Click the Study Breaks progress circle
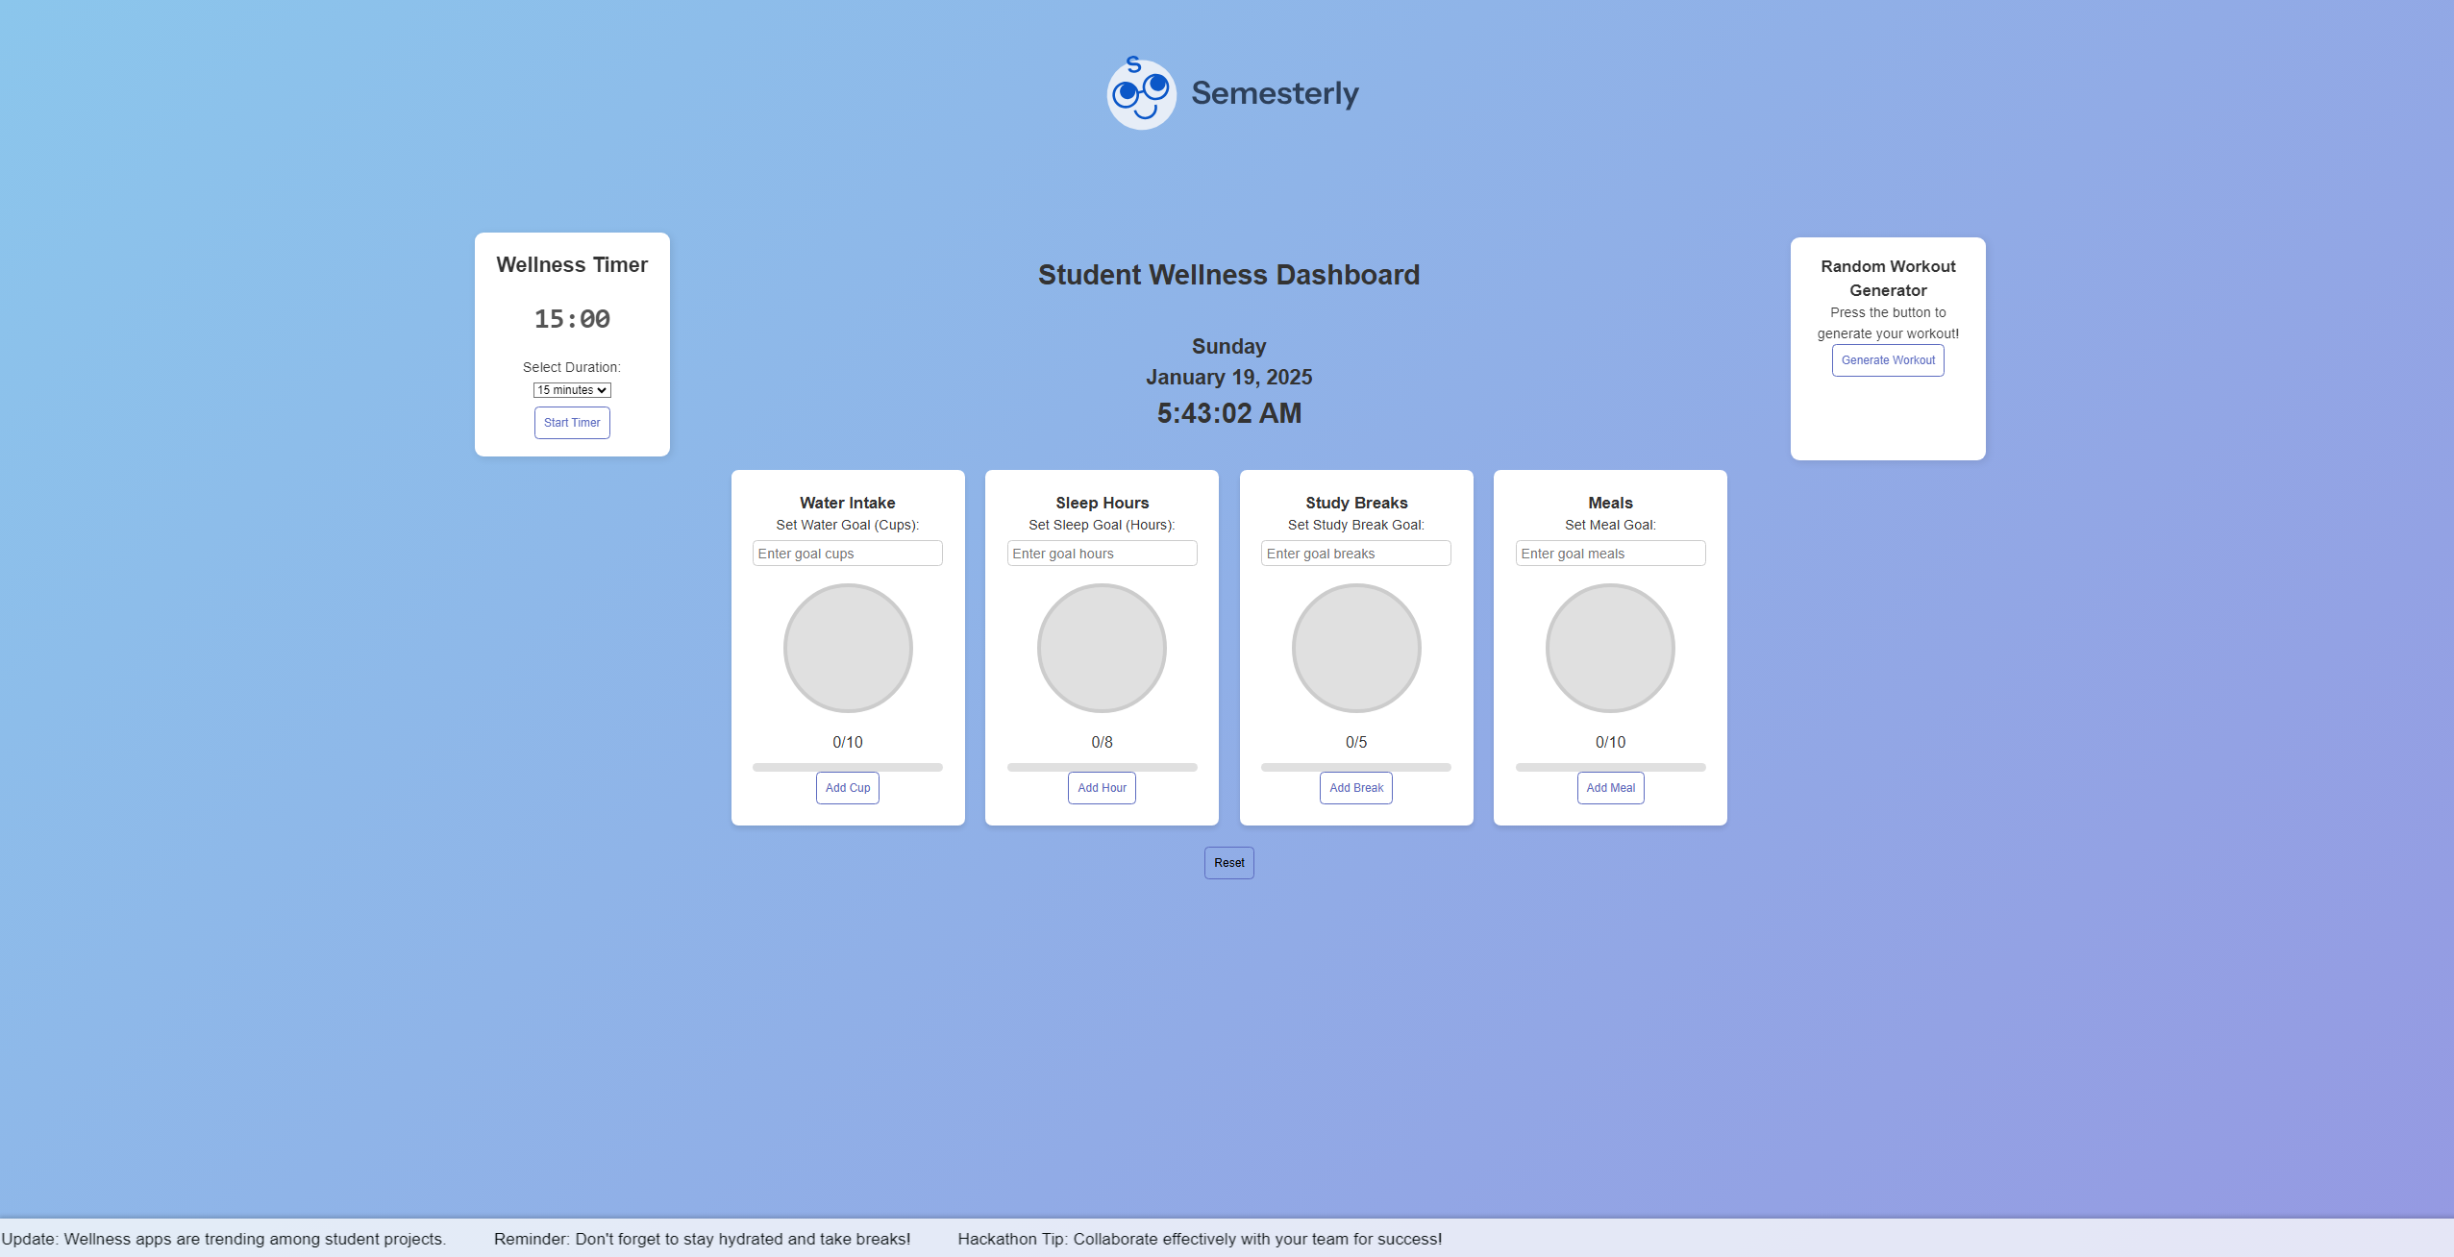This screenshot has height=1257, width=2454. (1355, 649)
